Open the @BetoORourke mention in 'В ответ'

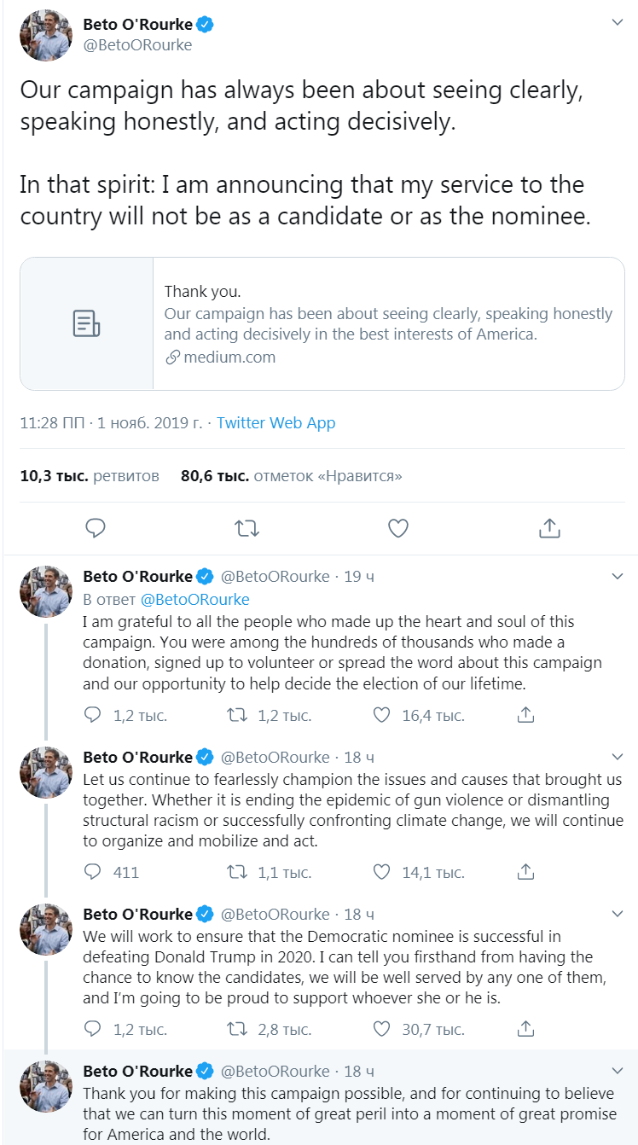(194, 599)
